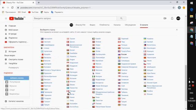Choose Турция as the country
This screenshot has width=196, height=110.
124,102
